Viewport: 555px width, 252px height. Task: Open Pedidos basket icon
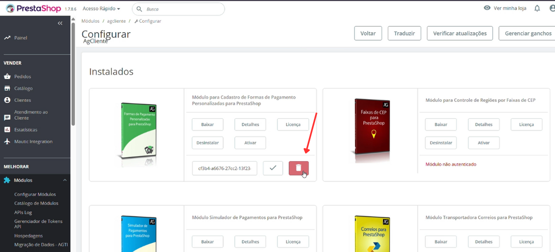(x=7, y=77)
